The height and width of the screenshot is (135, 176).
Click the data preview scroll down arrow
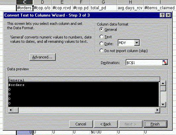(163, 104)
